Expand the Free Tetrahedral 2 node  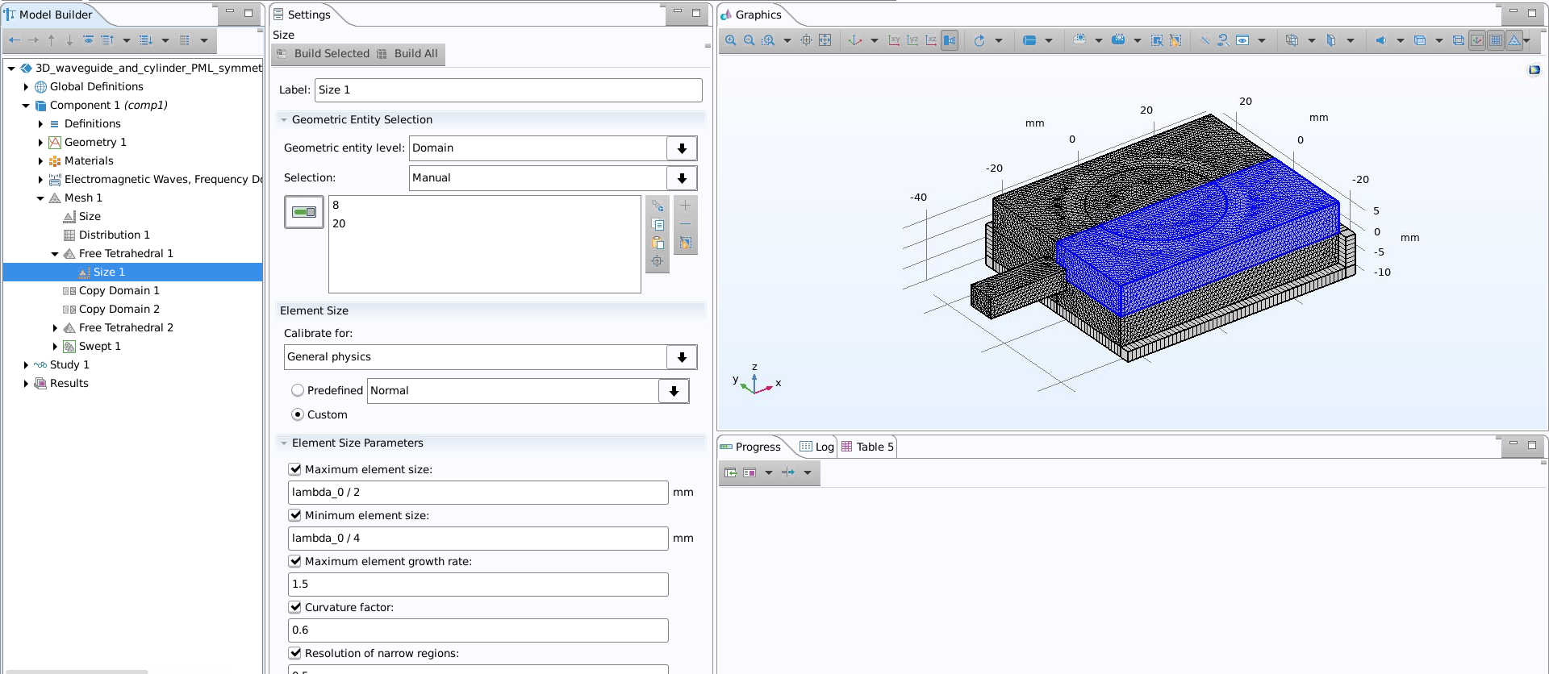[55, 328]
